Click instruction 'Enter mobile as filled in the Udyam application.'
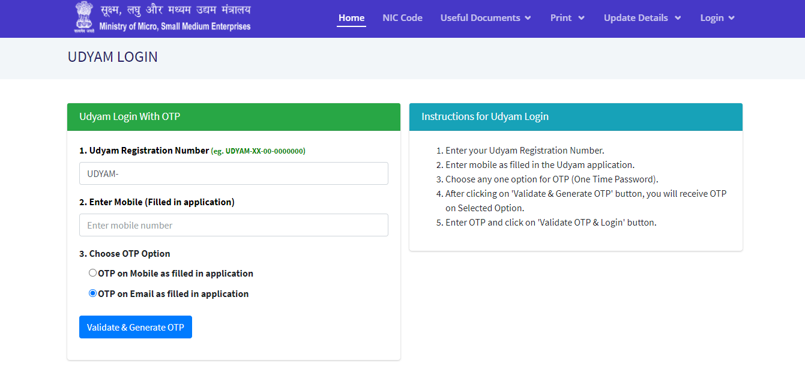 pyautogui.click(x=540, y=165)
